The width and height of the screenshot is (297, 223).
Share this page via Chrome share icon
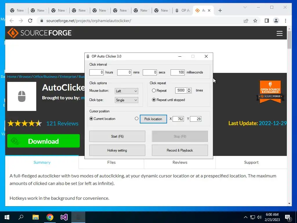point(246,21)
